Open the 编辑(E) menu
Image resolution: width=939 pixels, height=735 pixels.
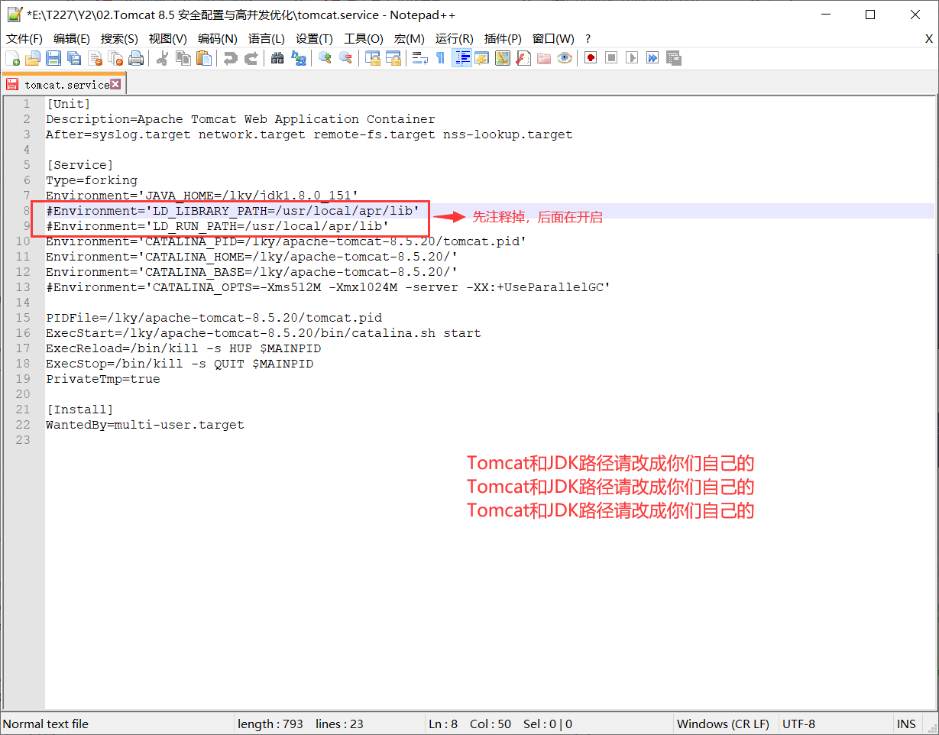(72, 38)
